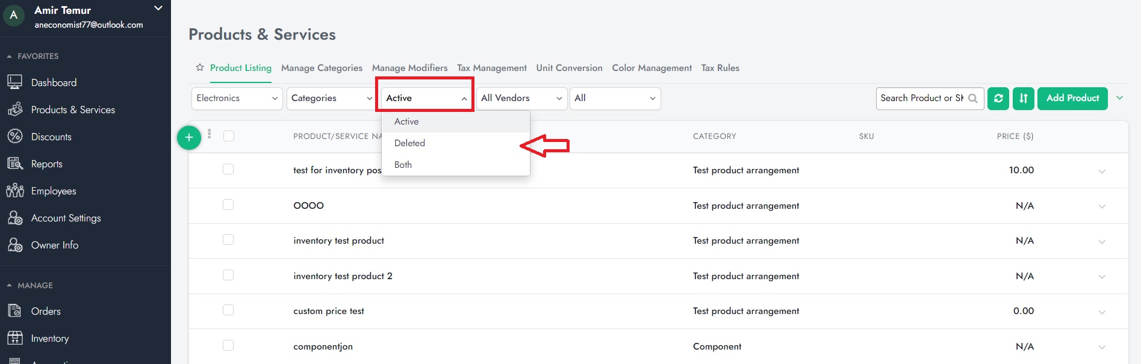Go to Employees in the sidebar
The height and width of the screenshot is (364, 1141).
point(54,191)
